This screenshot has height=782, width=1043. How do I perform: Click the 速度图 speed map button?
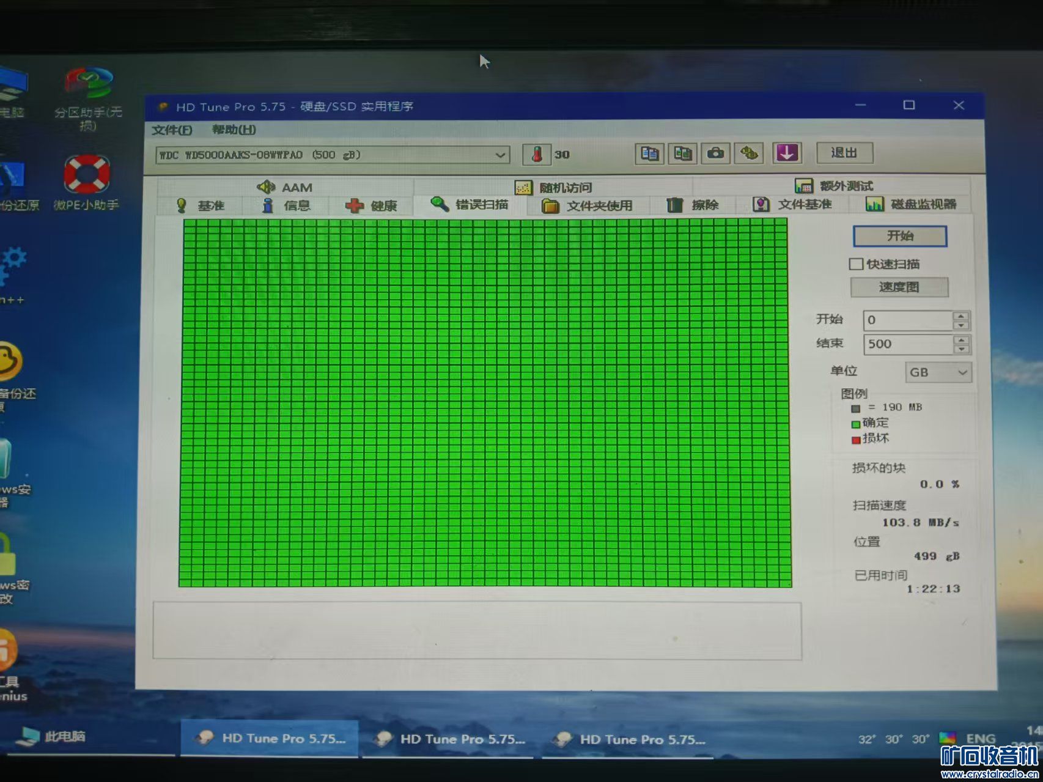pos(899,287)
